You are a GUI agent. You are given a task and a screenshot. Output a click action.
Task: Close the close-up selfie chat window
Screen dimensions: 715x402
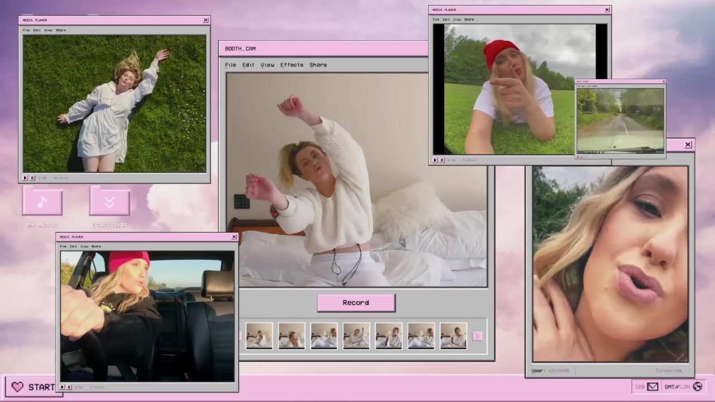tap(688, 145)
